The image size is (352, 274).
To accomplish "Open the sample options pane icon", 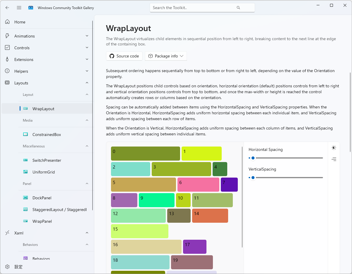I will [334, 159].
